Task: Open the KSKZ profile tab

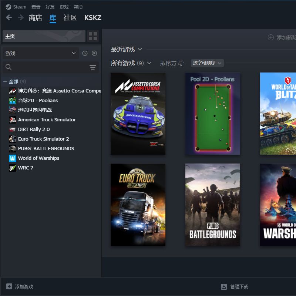Action: click(x=93, y=18)
